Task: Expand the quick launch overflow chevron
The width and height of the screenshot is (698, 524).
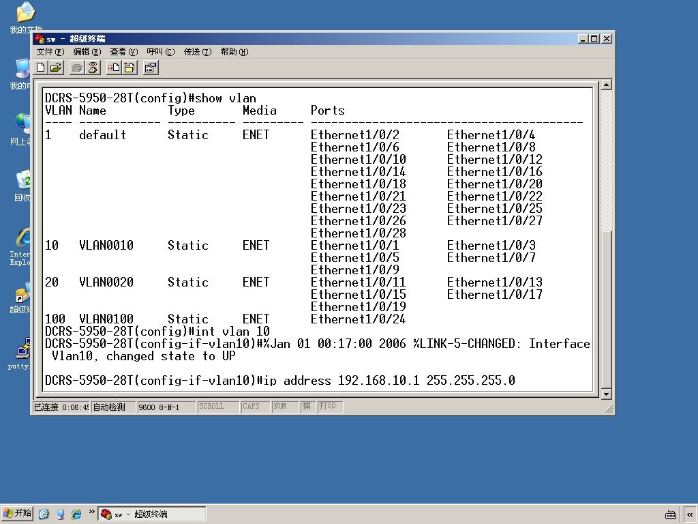Action: (x=91, y=512)
